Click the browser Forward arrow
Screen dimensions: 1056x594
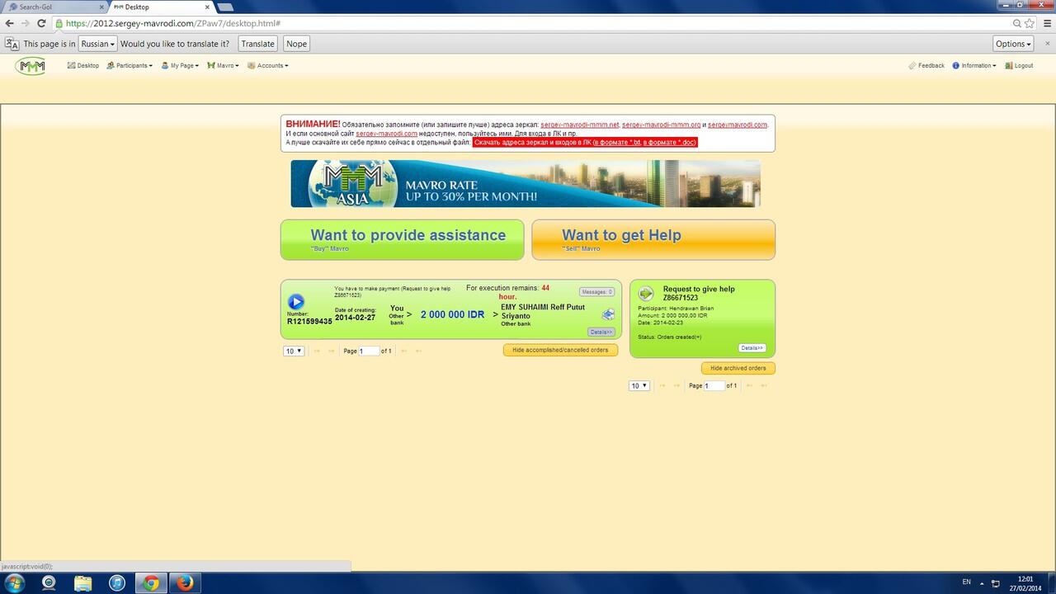25,23
